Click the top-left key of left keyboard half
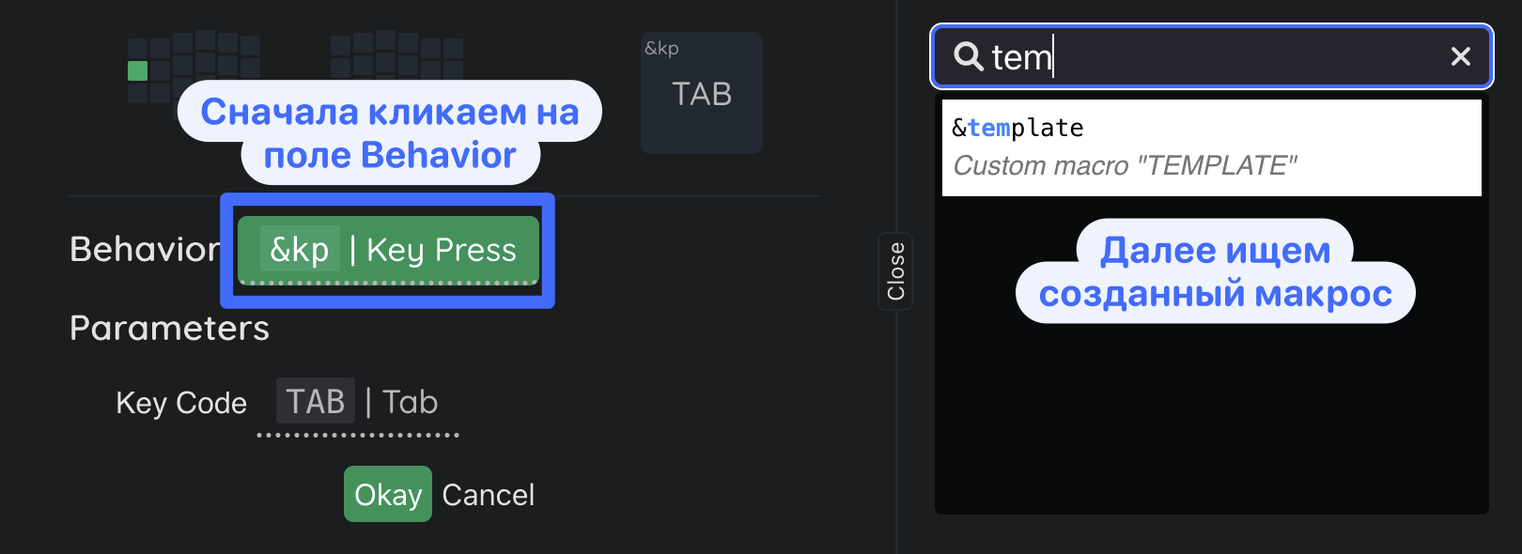Screen dimensions: 1522x554 [x=138, y=48]
